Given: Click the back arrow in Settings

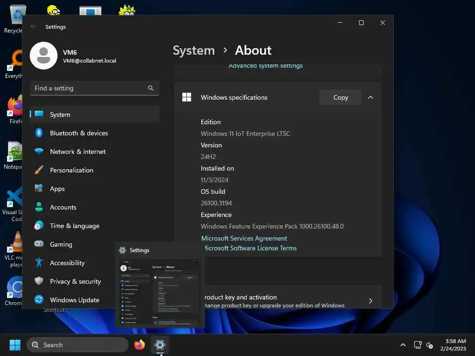Looking at the screenshot, I should tap(33, 26).
